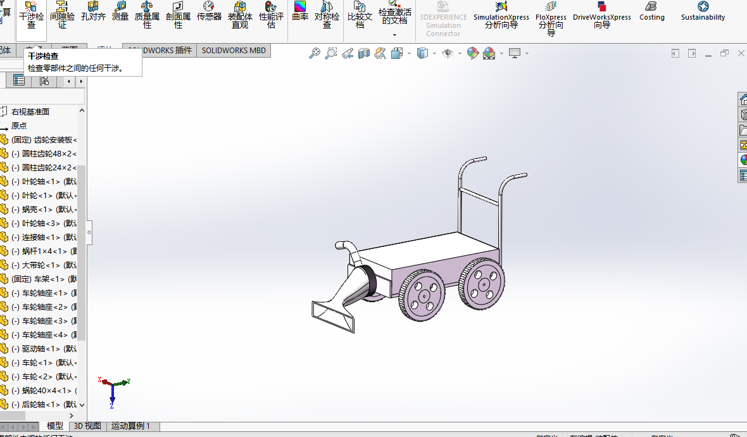Run 性能评估 performance evaluation
This screenshot has width=747, height=437.
coord(270,15)
